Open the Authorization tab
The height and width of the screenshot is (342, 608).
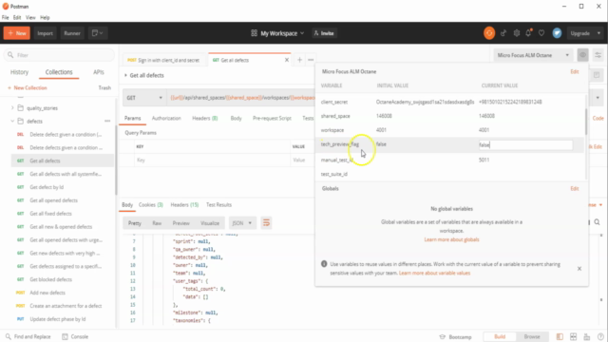[166, 118]
